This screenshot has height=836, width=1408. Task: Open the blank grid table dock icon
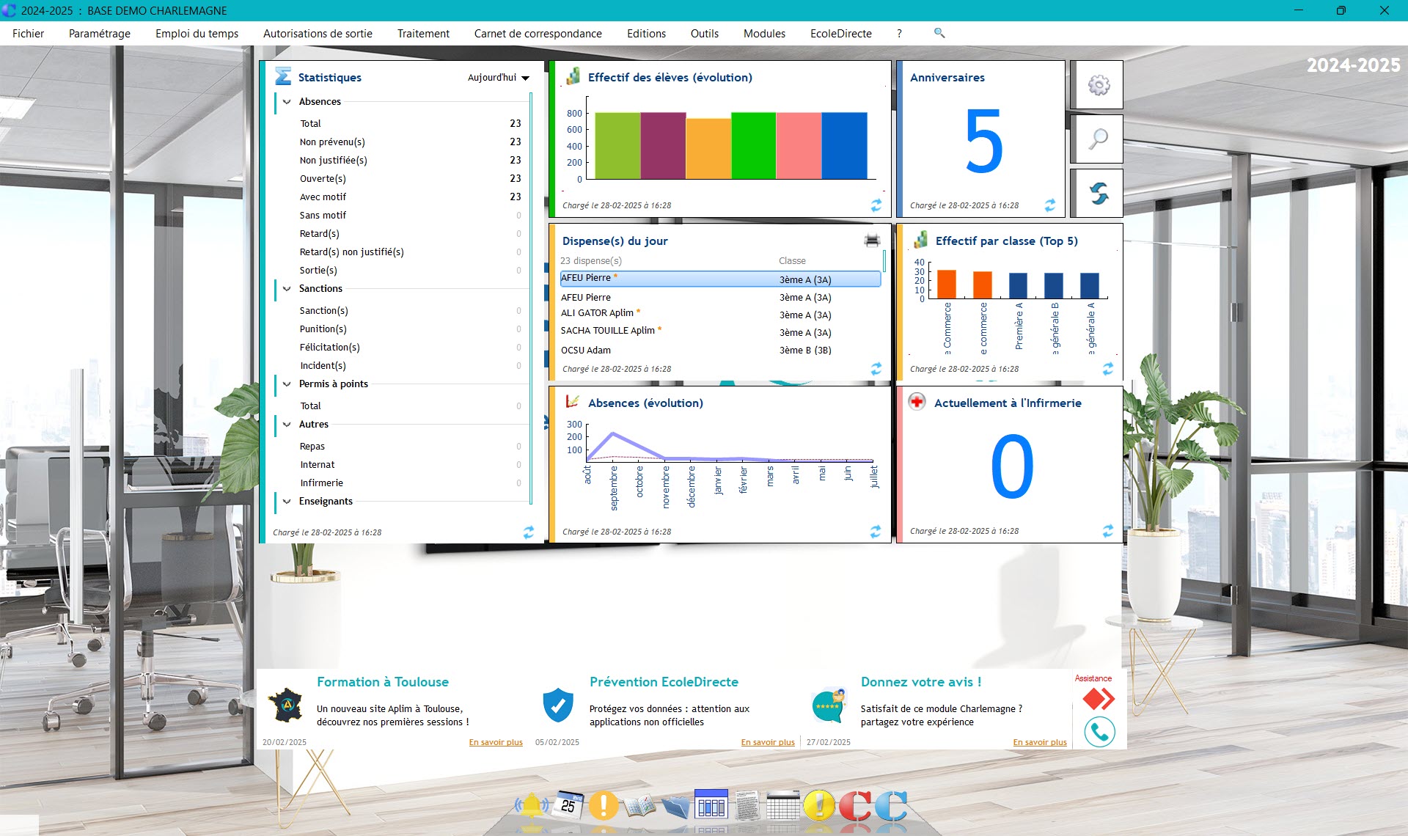[782, 805]
